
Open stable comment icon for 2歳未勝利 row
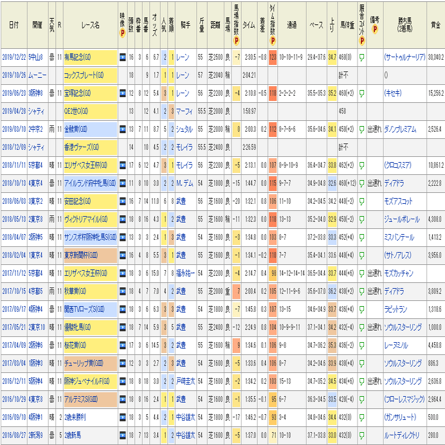pyautogui.click(x=361, y=417)
